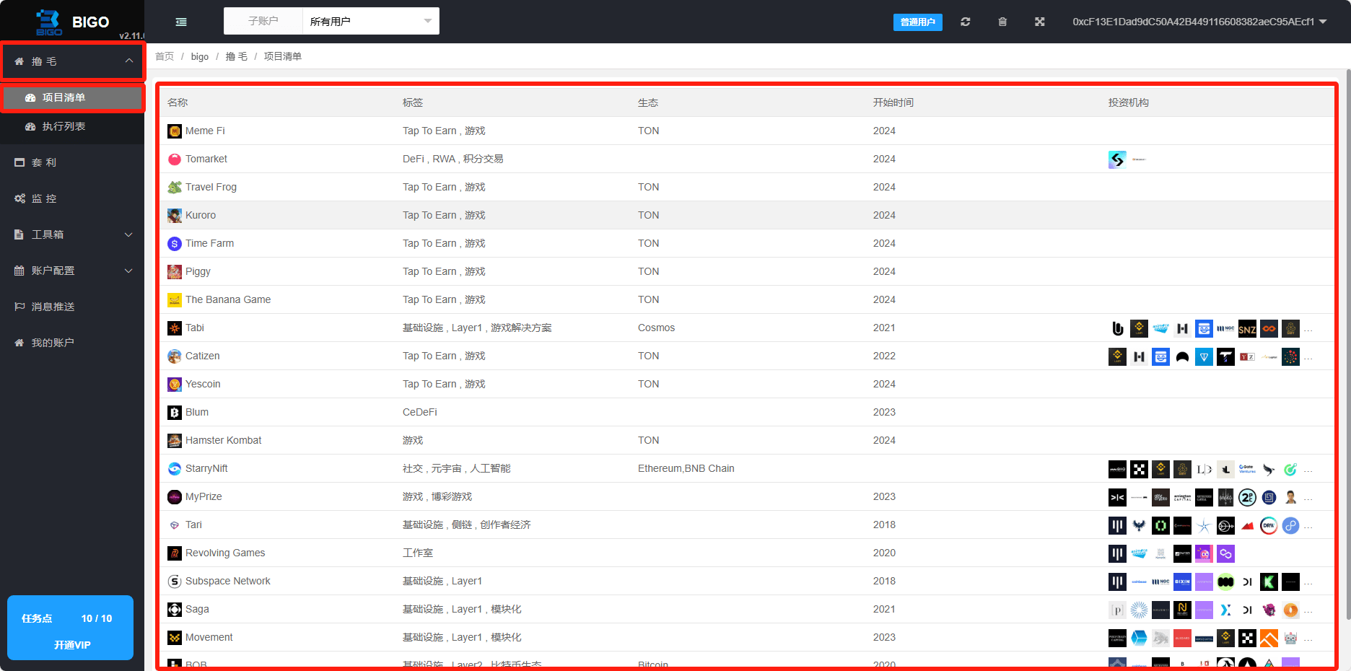Open the 我的账户 sidebar item
The image size is (1351, 671).
72,343
